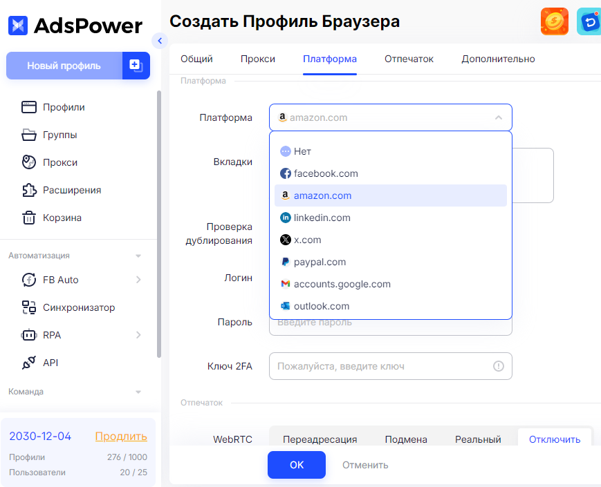The height and width of the screenshot is (487, 601).
Task: Confirm with the OK button
Action: tap(297, 465)
